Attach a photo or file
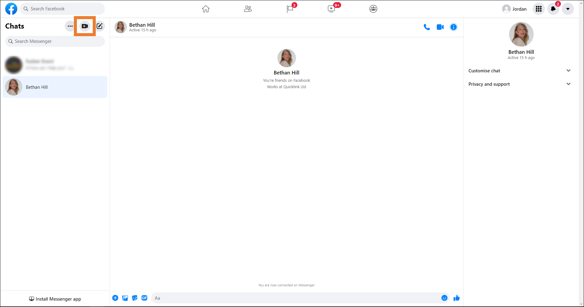The image size is (584, 307). [125, 298]
